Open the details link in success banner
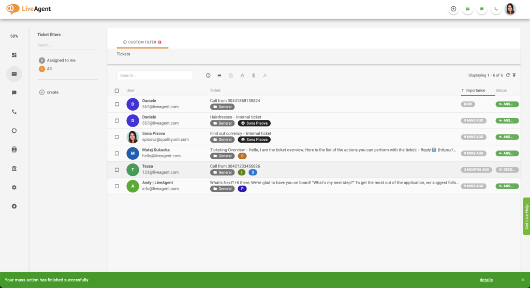Image resolution: width=530 pixels, height=288 pixels. pos(486,280)
